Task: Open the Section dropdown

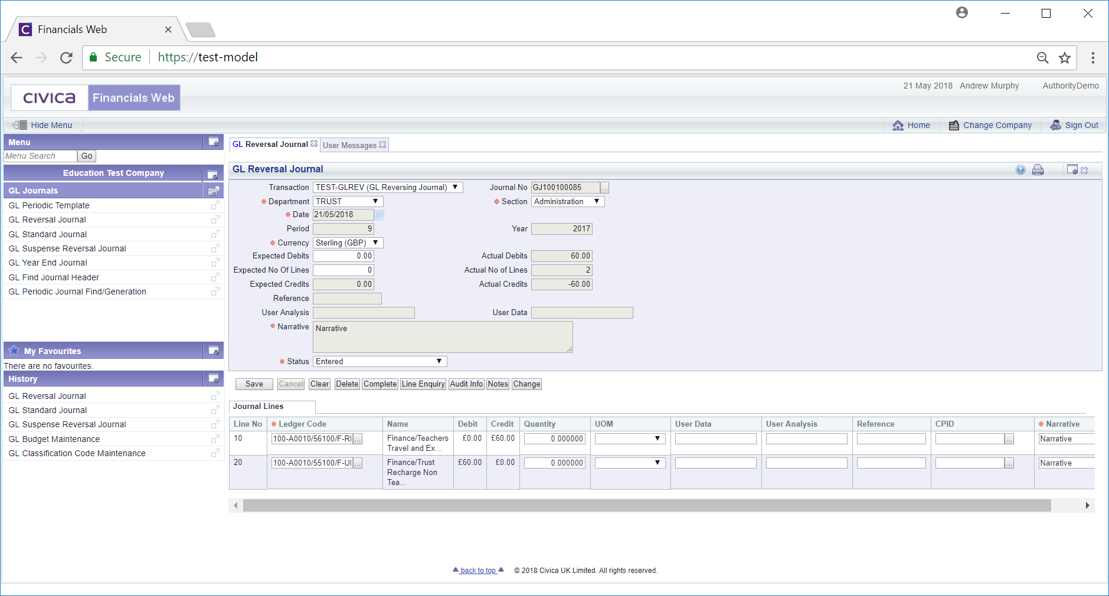Action: 568,201
